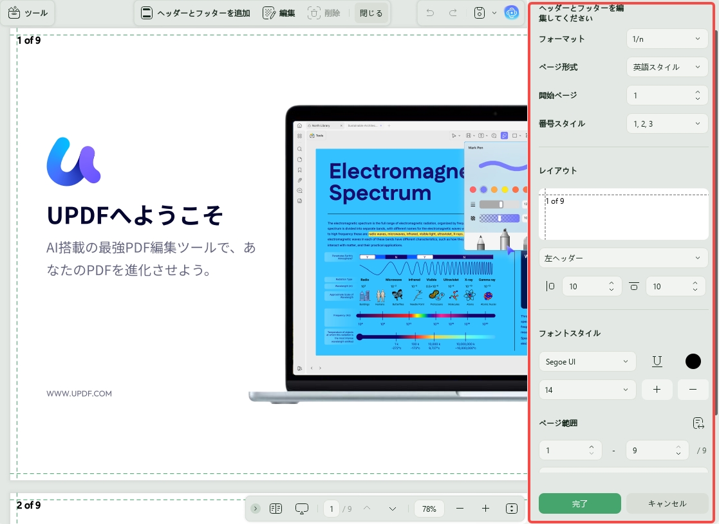Open the Segoe UI font dropdown

(587, 361)
